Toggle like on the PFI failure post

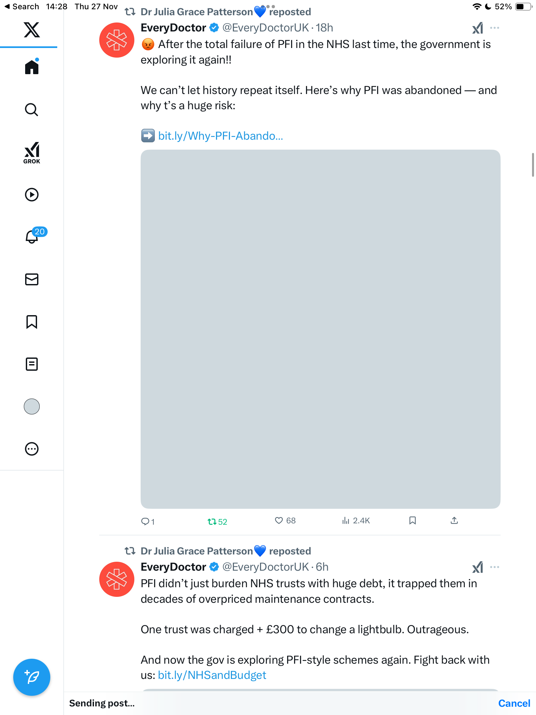click(279, 521)
